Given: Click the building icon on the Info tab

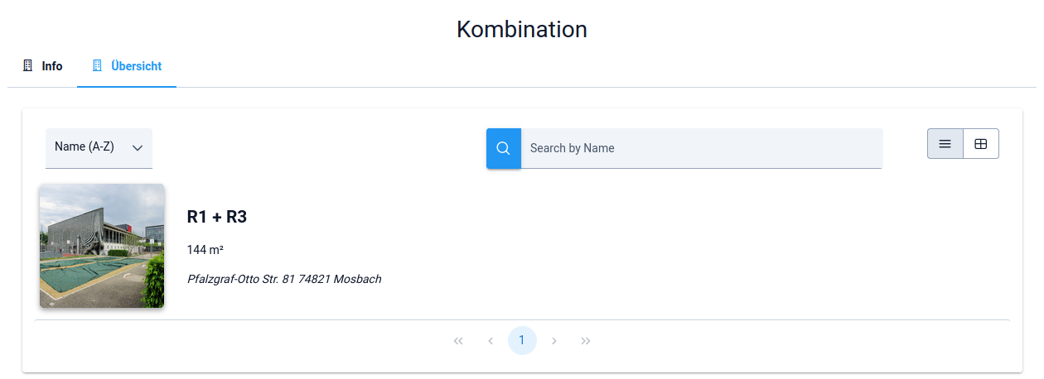Looking at the screenshot, I should (x=27, y=65).
